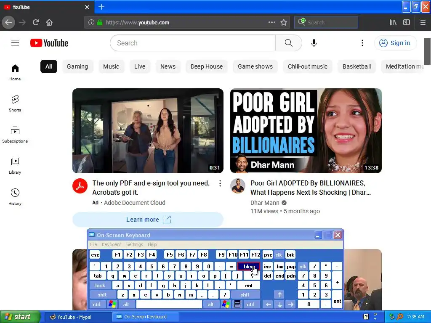The image size is (431, 323).
Task: Open YouTube settings three-dot menu
Action: pyautogui.click(x=362, y=43)
